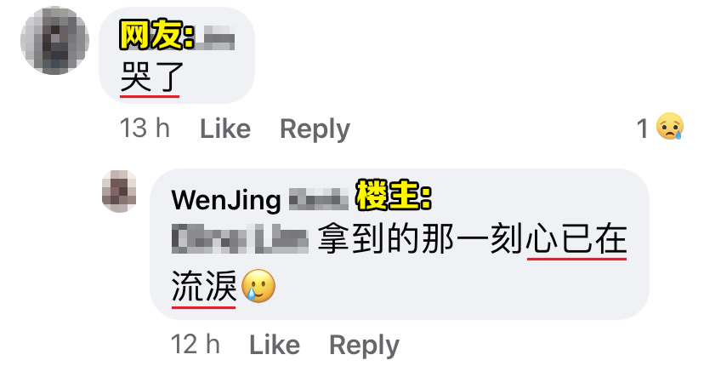Reply to WenJing's 12 h comment
The height and width of the screenshot is (366, 704).
click(x=364, y=346)
